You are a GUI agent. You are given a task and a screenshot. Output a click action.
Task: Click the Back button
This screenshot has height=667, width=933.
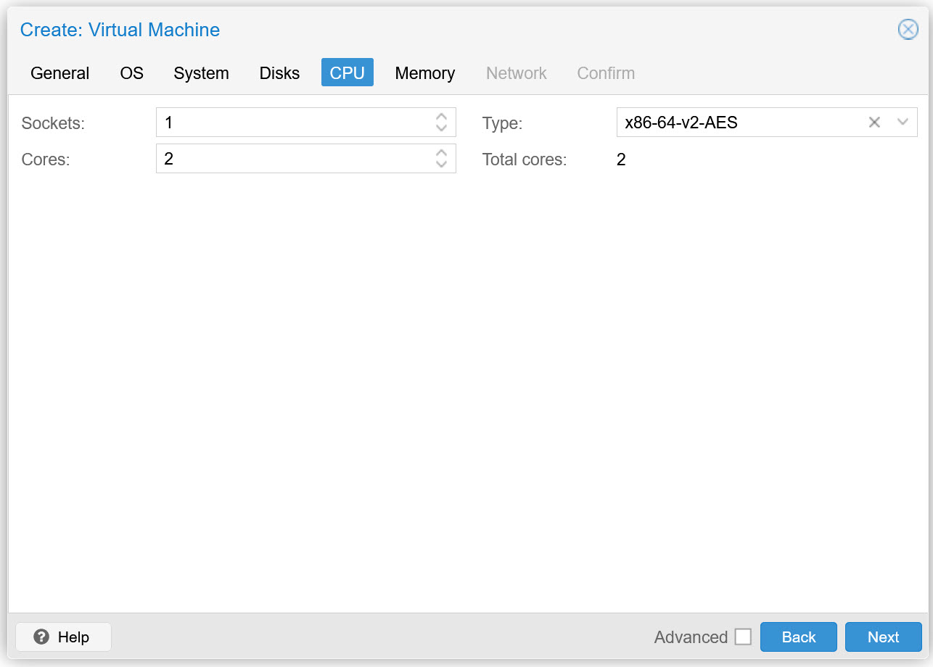(x=798, y=637)
